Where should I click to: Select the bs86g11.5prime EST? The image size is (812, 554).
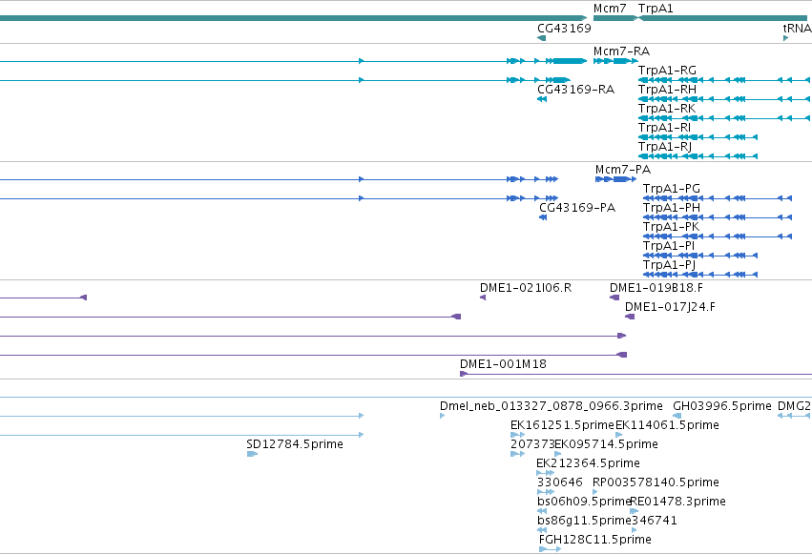[x=542, y=530]
